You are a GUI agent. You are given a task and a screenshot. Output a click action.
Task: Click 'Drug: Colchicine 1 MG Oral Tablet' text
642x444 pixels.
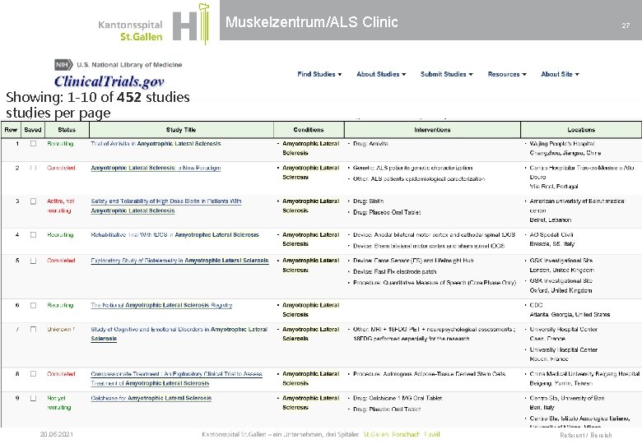[x=398, y=398]
